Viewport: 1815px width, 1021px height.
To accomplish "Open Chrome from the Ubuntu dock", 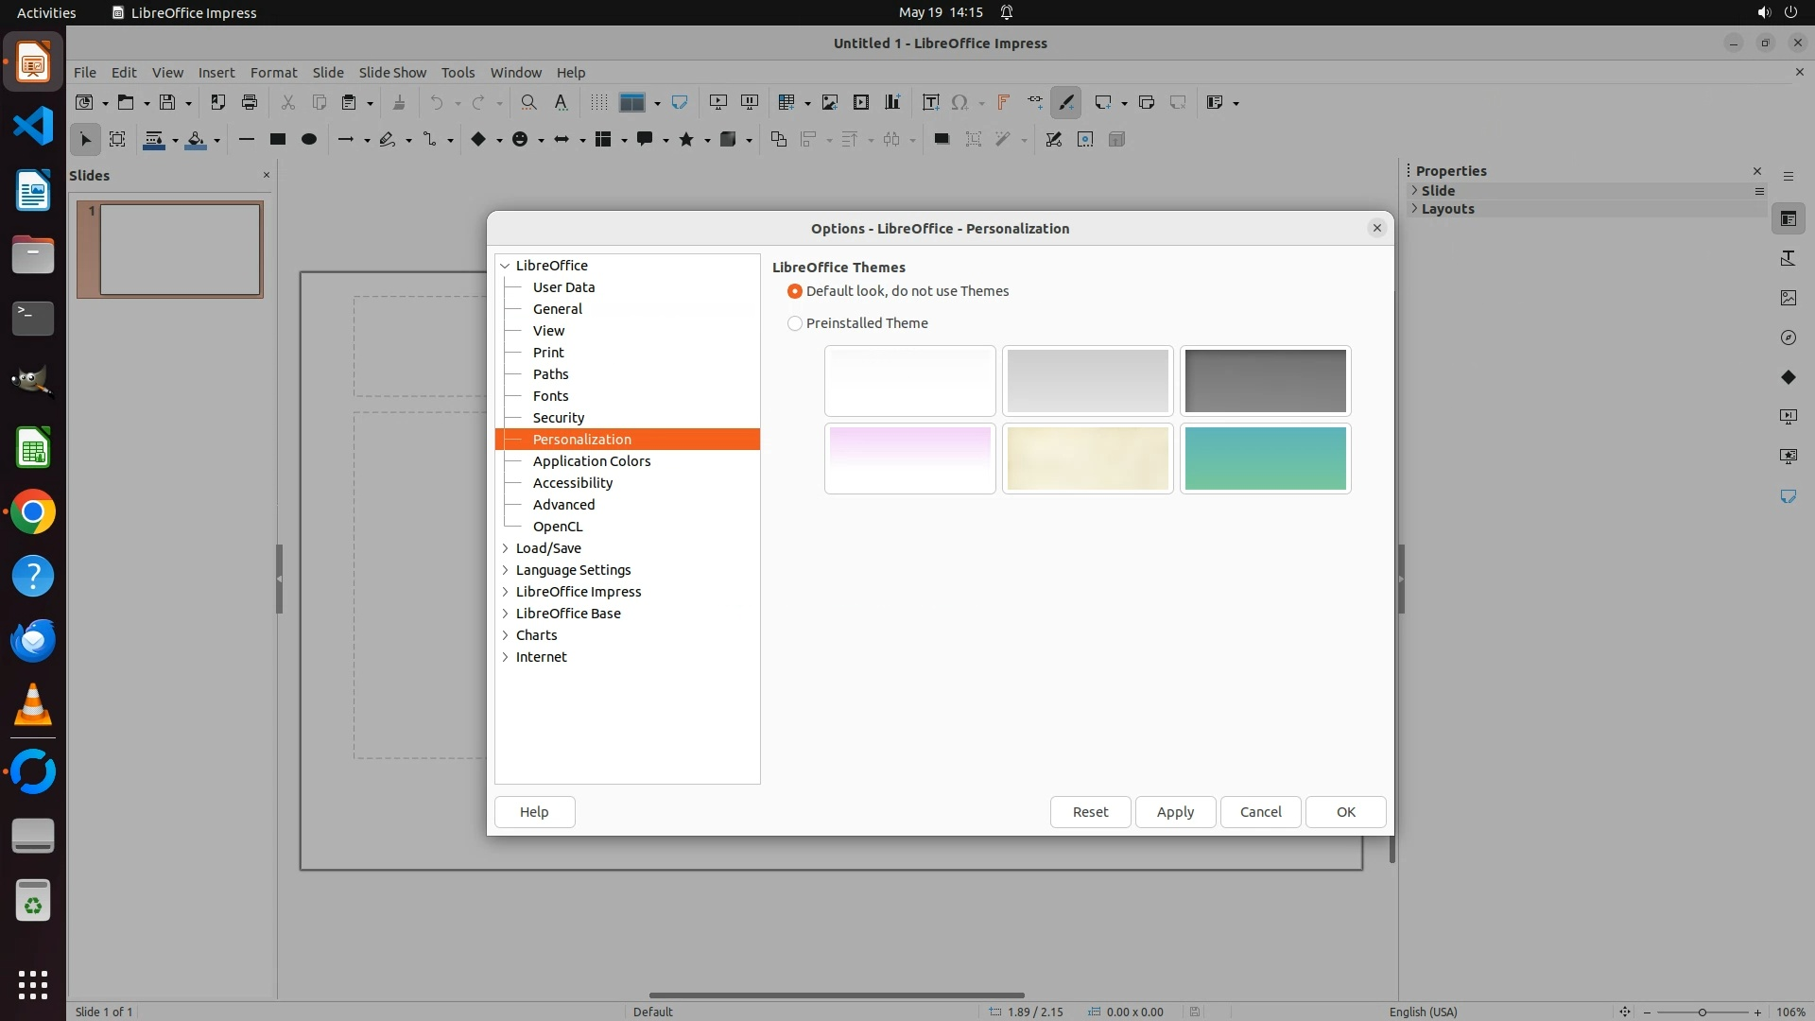I will tap(33, 512).
